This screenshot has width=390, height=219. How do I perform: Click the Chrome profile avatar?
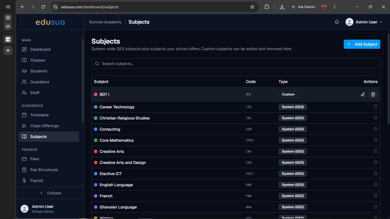[324, 7]
